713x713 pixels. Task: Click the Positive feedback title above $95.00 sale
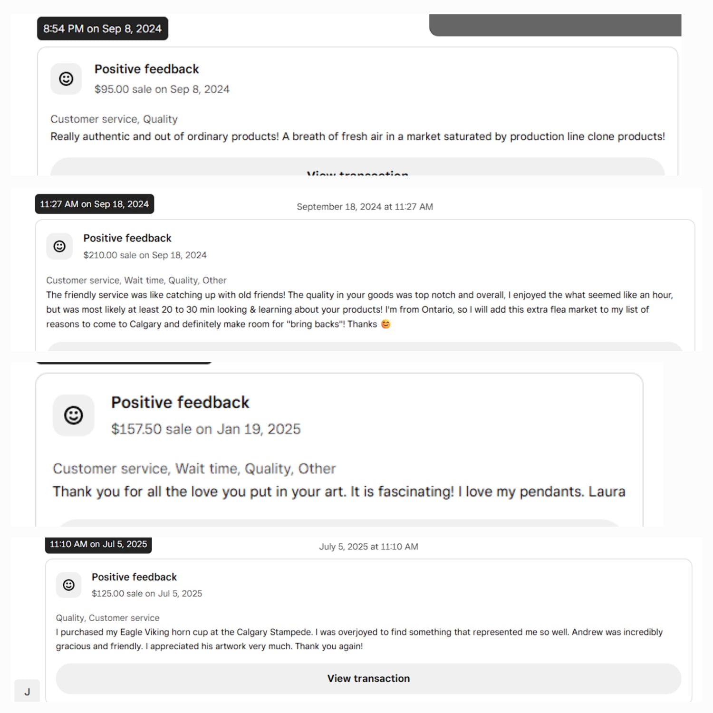[146, 69]
